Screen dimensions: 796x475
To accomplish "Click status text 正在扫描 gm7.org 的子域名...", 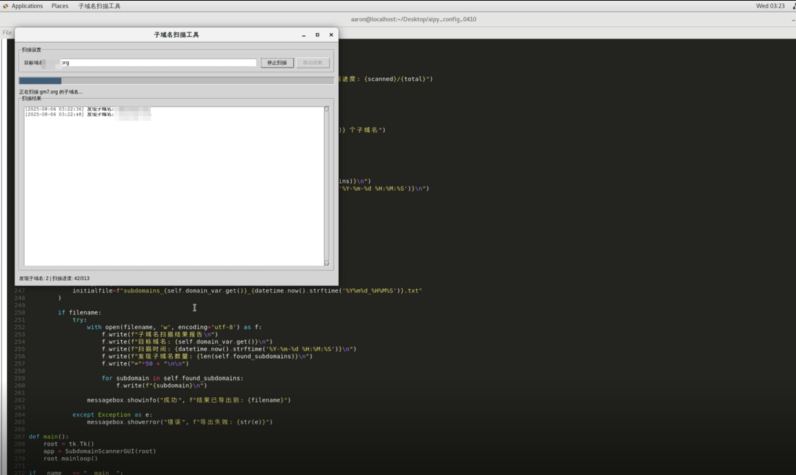I will pyautogui.click(x=50, y=92).
